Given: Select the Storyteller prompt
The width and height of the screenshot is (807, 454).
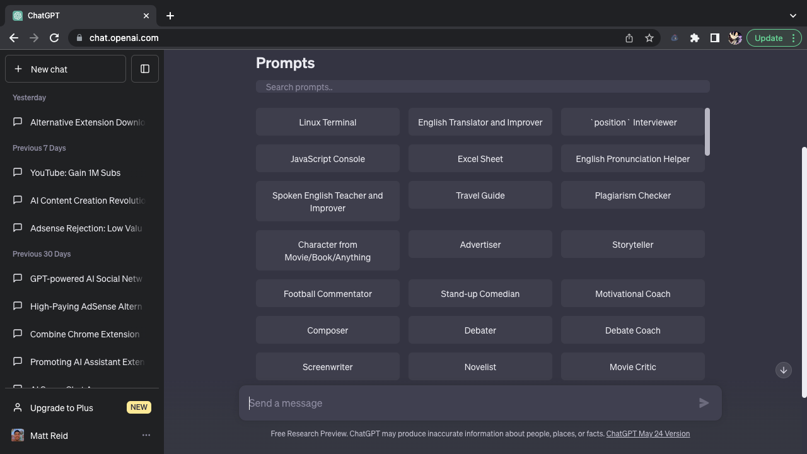Looking at the screenshot, I should 633,244.
